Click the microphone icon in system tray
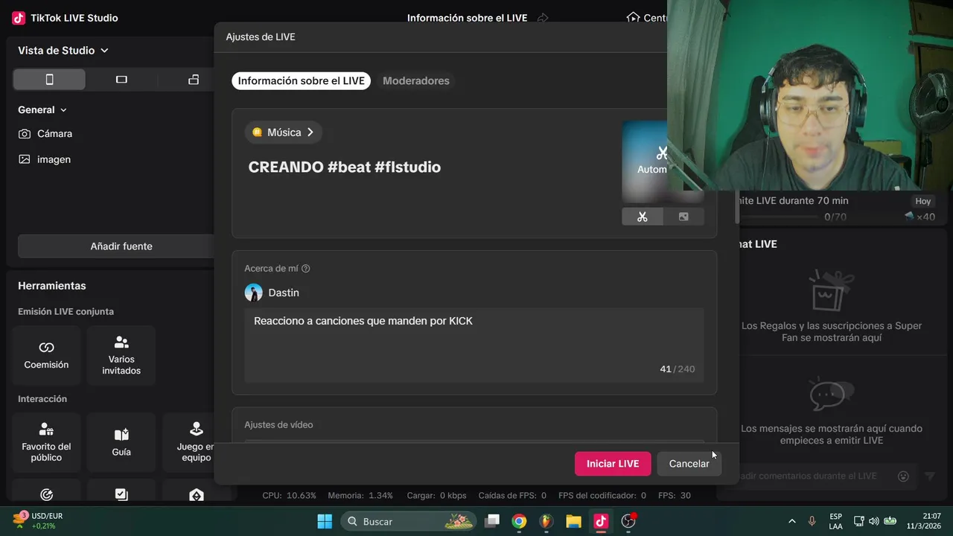This screenshot has width=953, height=536. (x=812, y=521)
